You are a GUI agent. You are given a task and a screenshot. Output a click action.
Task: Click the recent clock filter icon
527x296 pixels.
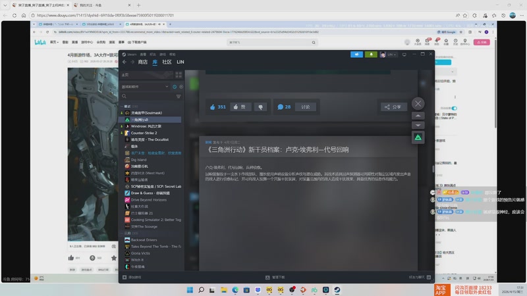(x=175, y=87)
